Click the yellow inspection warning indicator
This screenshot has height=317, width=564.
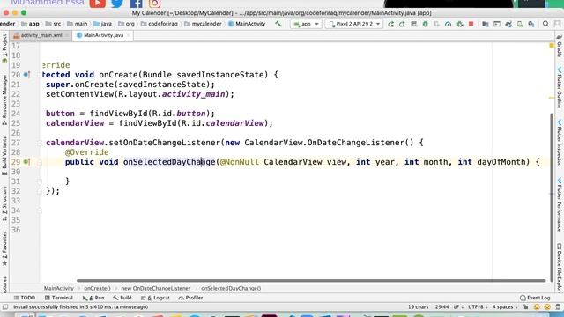coord(552,45)
